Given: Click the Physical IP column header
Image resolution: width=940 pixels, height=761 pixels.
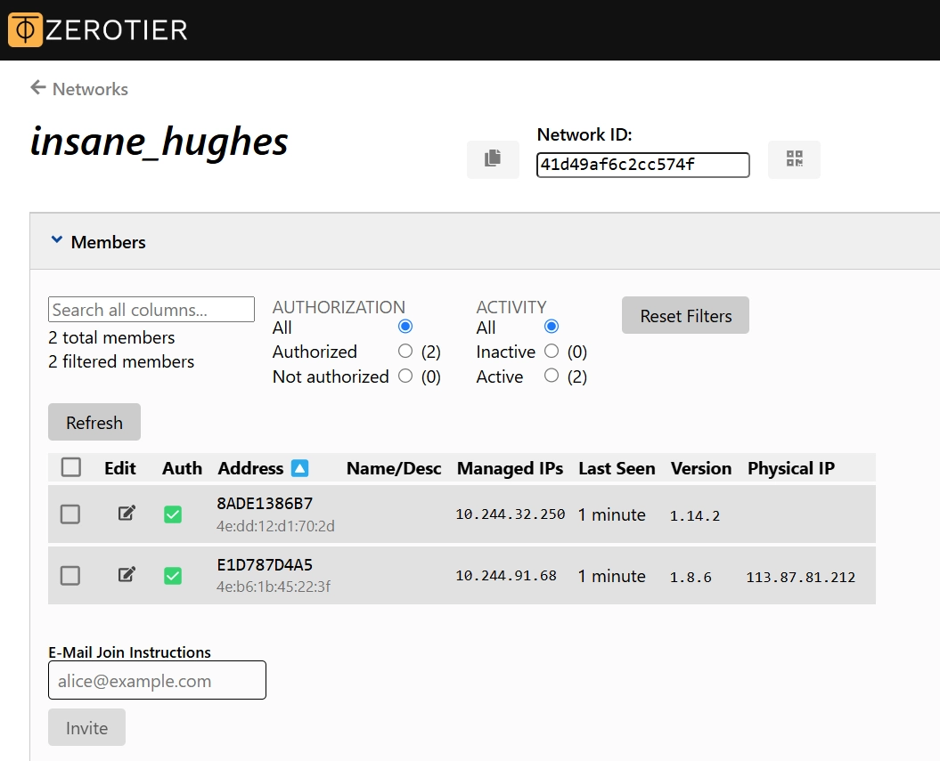Looking at the screenshot, I should [790, 468].
